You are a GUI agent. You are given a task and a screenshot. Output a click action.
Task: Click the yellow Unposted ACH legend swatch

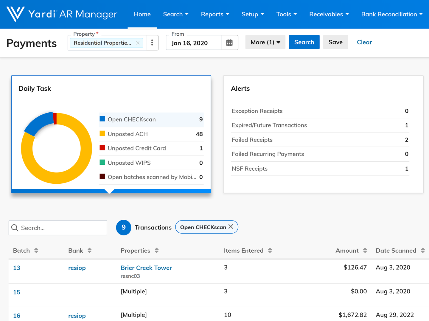pyautogui.click(x=102, y=133)
